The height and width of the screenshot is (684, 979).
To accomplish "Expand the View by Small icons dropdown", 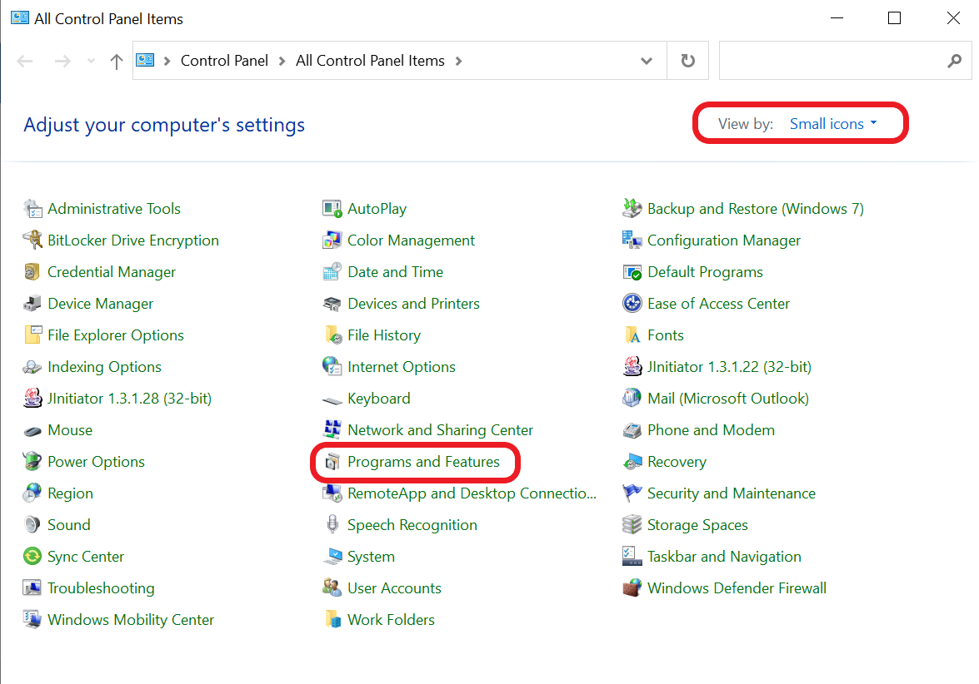I will point(834,122).
